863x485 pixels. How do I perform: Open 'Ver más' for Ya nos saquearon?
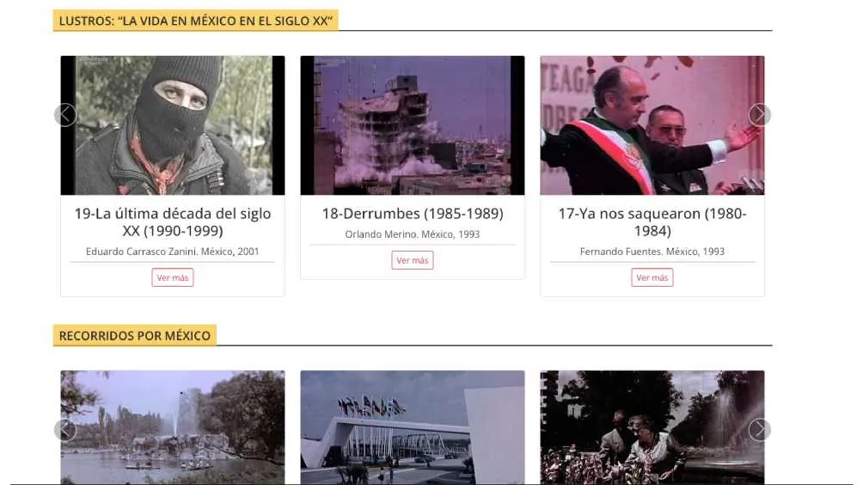pyautogui.click(x=652, y=277)
